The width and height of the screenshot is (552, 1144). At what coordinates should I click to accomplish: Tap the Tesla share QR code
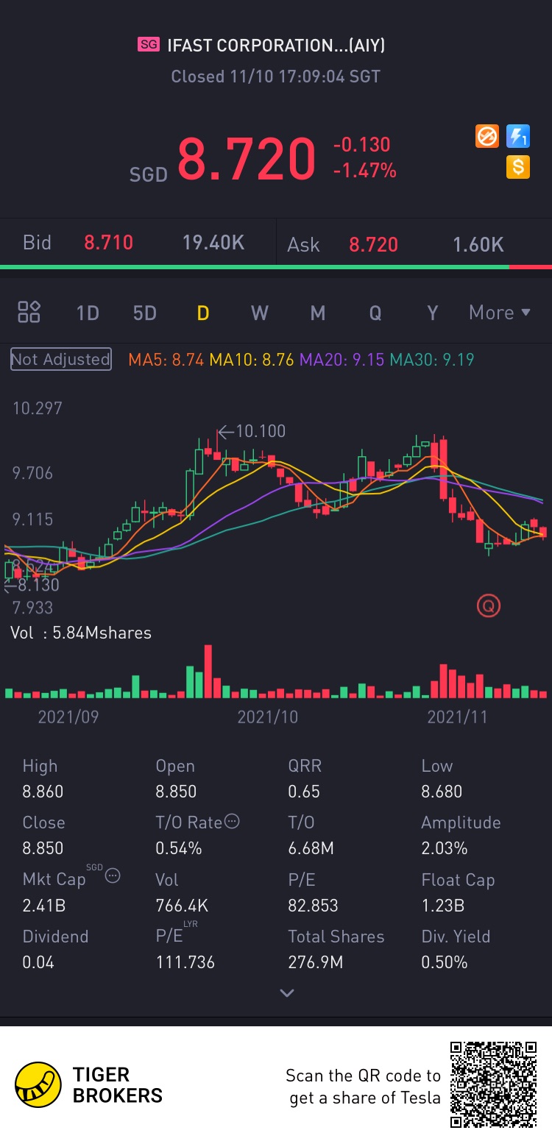pos(494,1084)
